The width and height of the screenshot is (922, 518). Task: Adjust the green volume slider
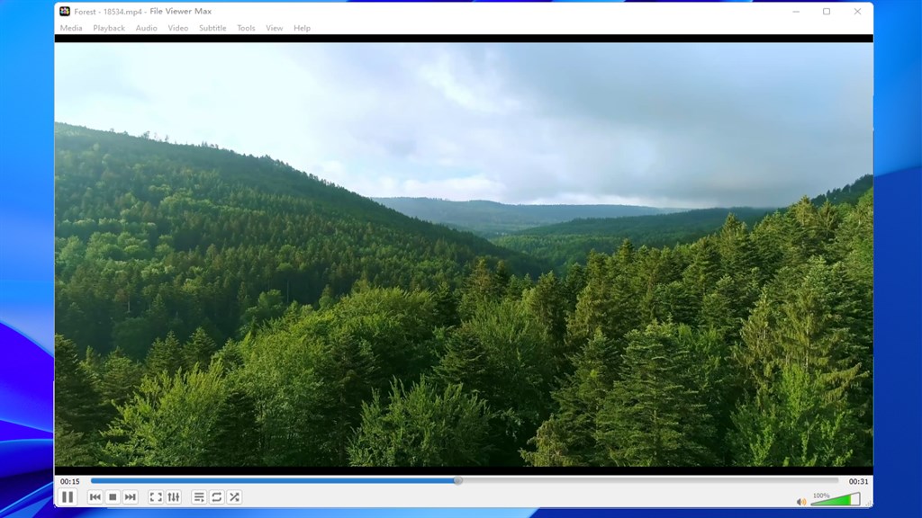coord(836,500)
